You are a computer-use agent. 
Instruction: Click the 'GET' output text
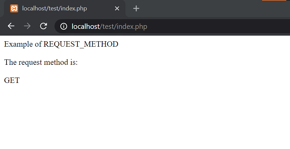(12, 81)
